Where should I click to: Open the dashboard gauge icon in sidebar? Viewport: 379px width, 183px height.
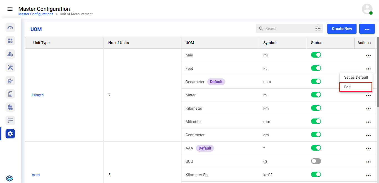[x=10, y=27]
